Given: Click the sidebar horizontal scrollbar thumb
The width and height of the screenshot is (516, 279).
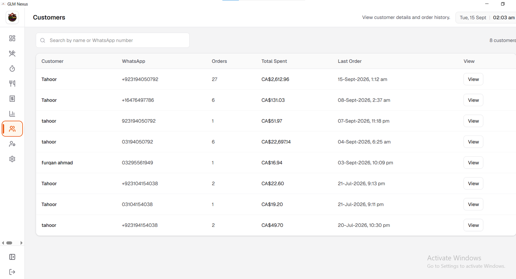Looking at the screenshot, I should coord(9,243).
